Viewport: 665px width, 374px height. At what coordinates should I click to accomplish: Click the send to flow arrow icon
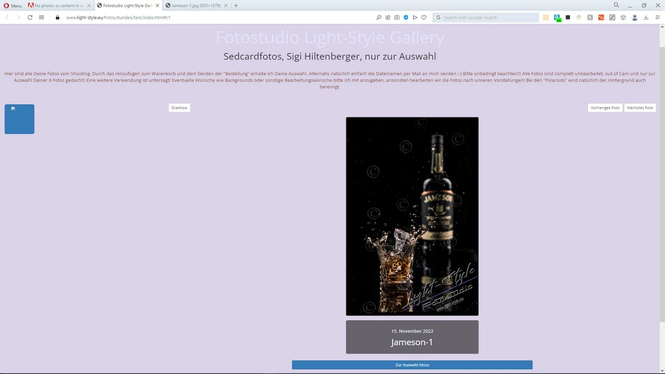[415, 17]
